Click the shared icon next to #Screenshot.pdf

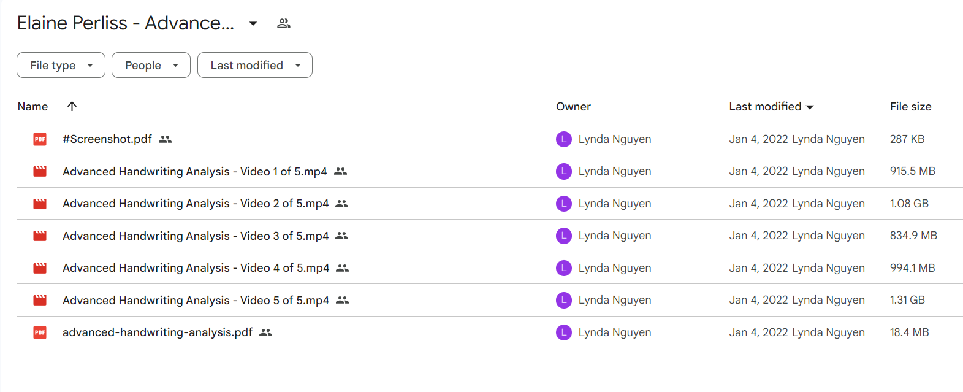point(165,139)
